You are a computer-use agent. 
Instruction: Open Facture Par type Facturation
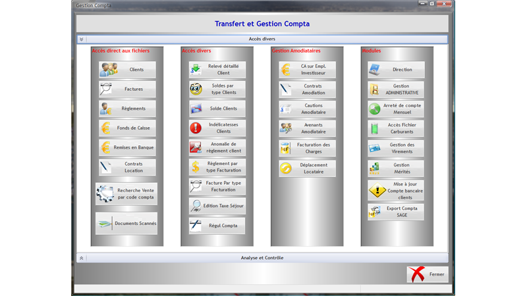pos(217,186)
